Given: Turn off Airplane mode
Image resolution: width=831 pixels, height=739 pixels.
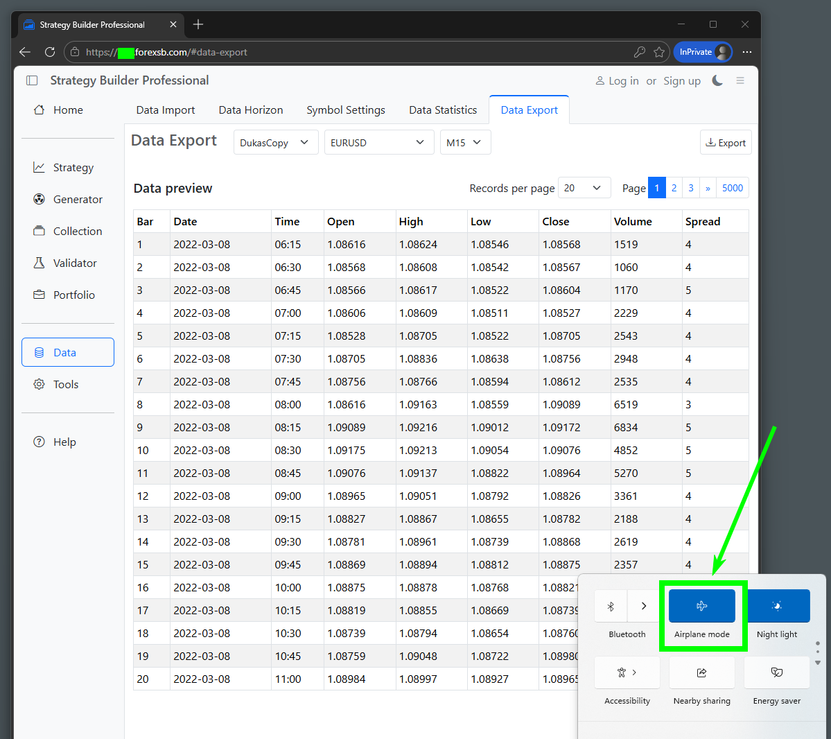Looking at the screenshot, I should 701,607.
